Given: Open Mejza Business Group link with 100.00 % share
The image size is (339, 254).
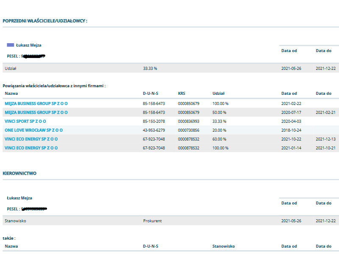Looking at the screenshot, I should tap(36, 104).
